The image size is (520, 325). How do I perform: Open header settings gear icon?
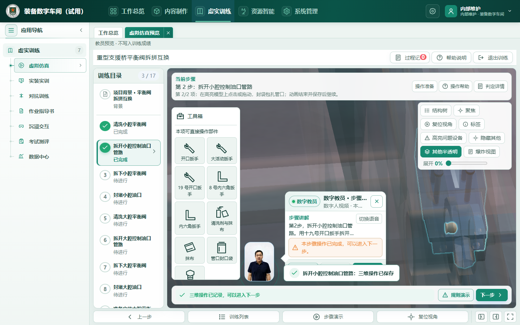tap(433, 11)
